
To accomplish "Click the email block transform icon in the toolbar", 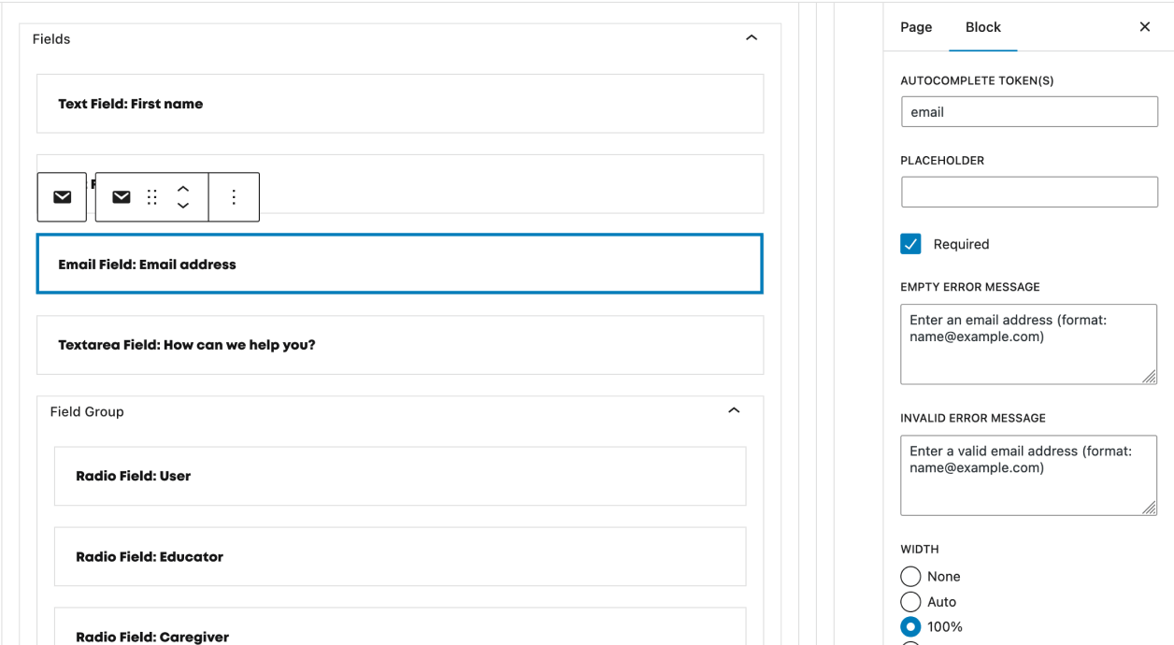I will 121,196.
